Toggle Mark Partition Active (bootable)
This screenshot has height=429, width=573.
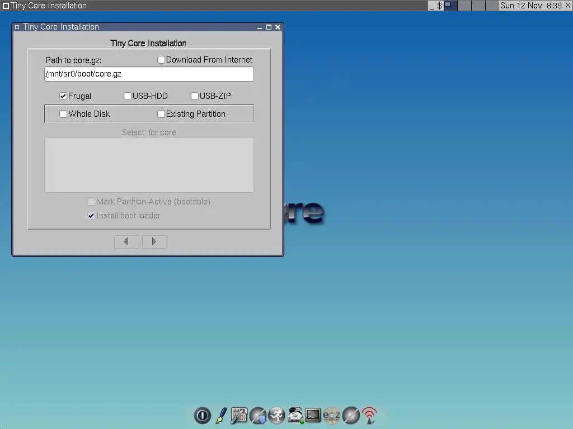91,201
